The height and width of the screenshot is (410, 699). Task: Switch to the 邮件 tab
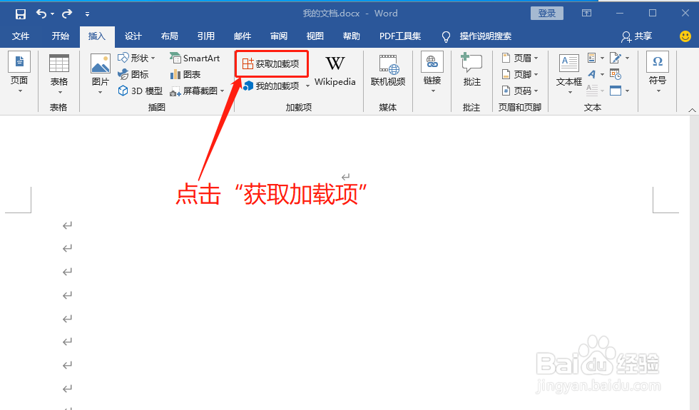(243, 36)
